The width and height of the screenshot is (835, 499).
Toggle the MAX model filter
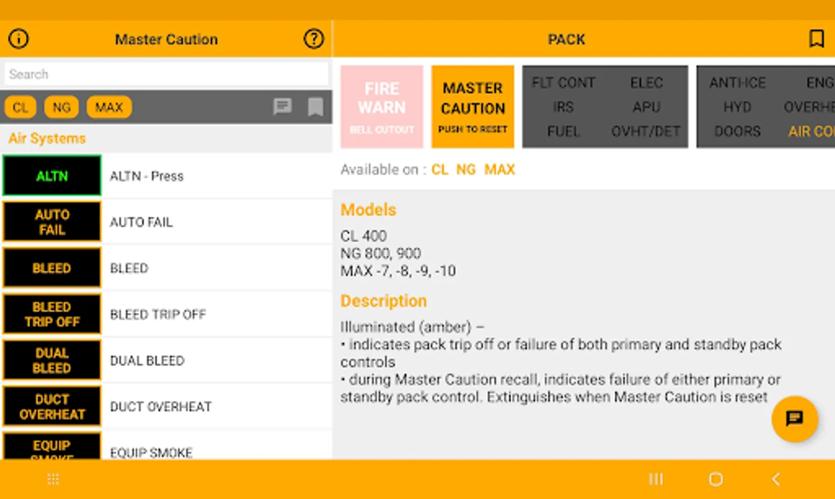point(109,107)
